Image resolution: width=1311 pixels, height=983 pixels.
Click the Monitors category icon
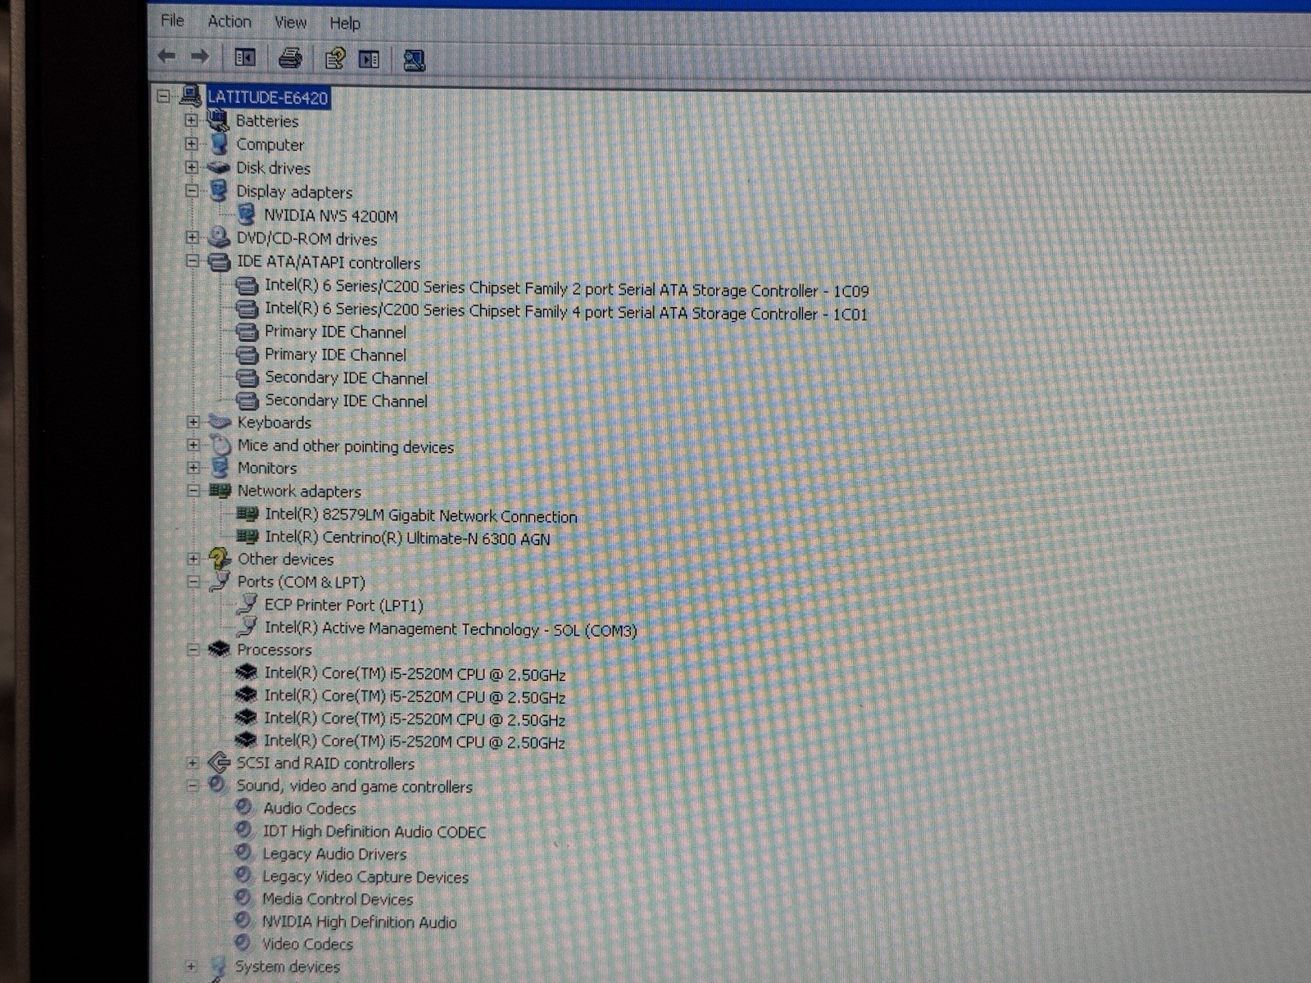[220, 468]
